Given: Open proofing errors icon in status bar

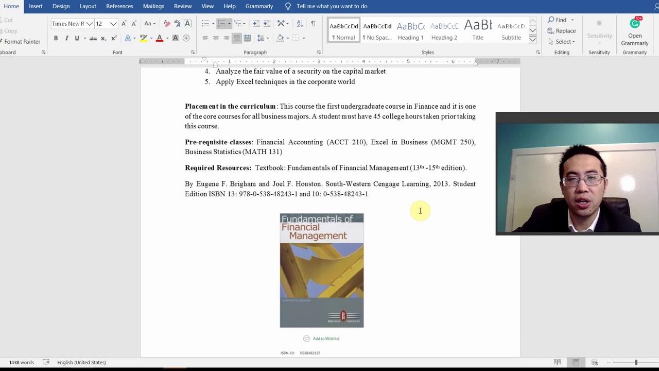Looking at the screenshot, I should click(46, 362).
